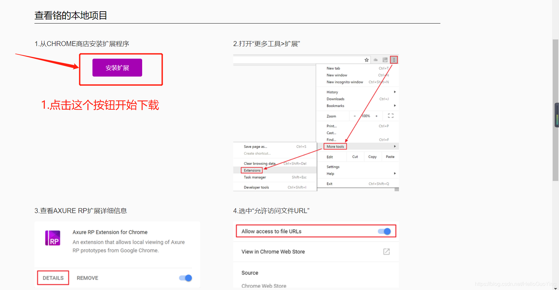Image resolution: width=559 pixels, height=290 pixels.
Task: Click the page vertical scrollbar thumb
Action: tap(555, 110)
